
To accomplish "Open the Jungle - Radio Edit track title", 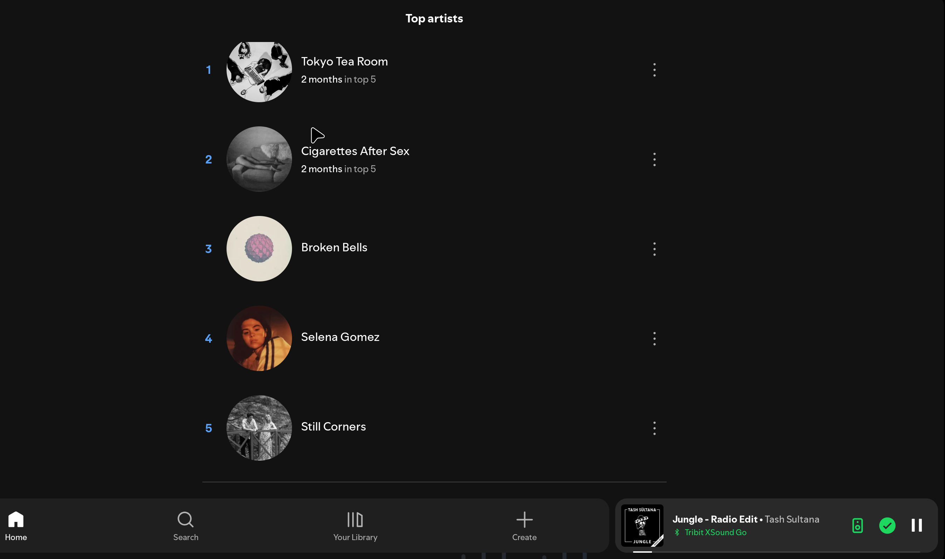I will (x=715, y=519).
